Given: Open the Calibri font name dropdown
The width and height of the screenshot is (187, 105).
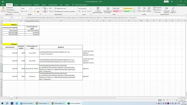Looking at the screenshot, I should point(25,8).
